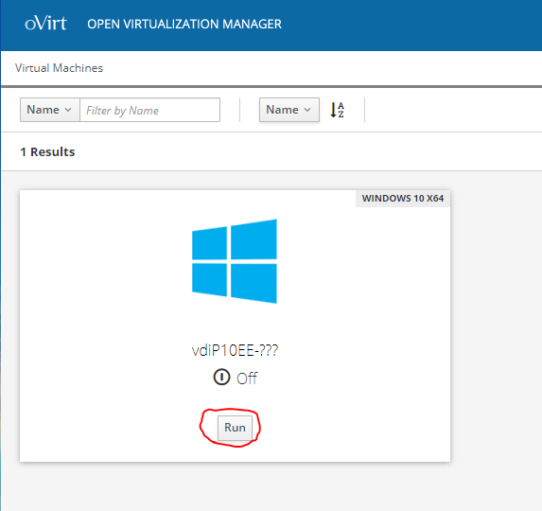Focus the Filter by Name input field
Screen dimensions: 542x511
coord(149,110)
